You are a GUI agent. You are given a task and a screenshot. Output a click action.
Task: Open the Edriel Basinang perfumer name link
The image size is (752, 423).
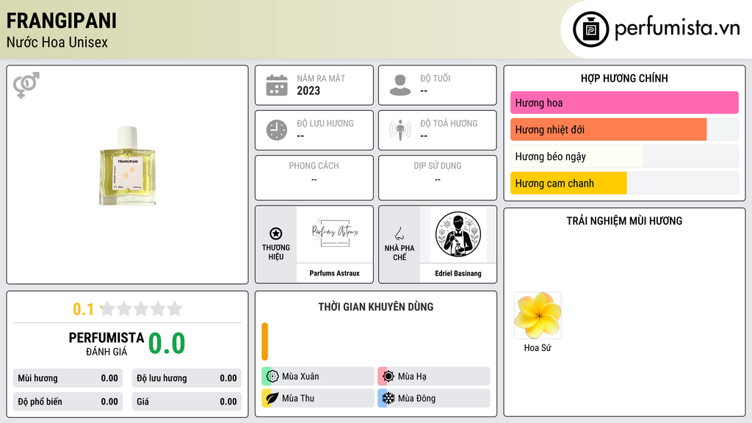click(x=458, y=273)
